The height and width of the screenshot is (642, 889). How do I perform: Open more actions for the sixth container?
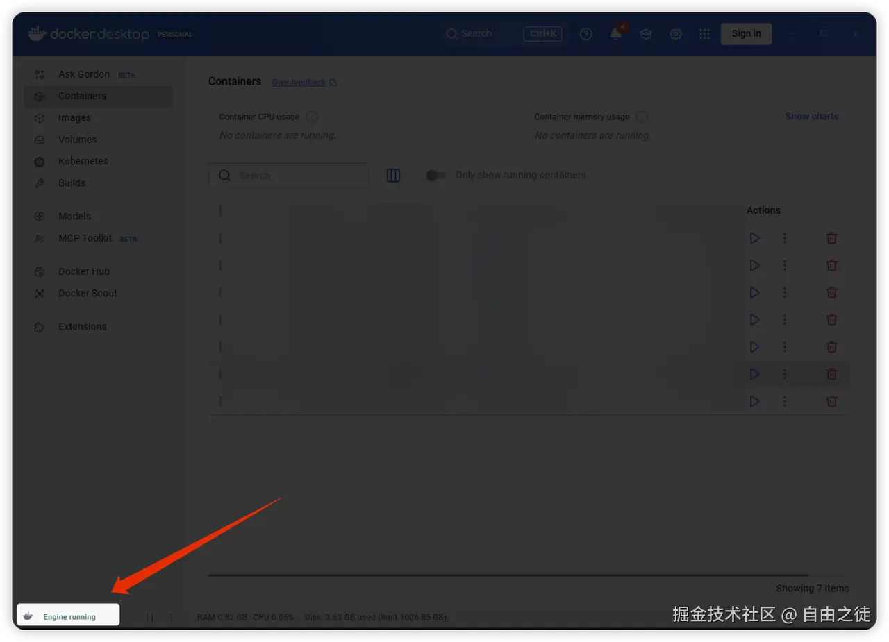point(785,374)
